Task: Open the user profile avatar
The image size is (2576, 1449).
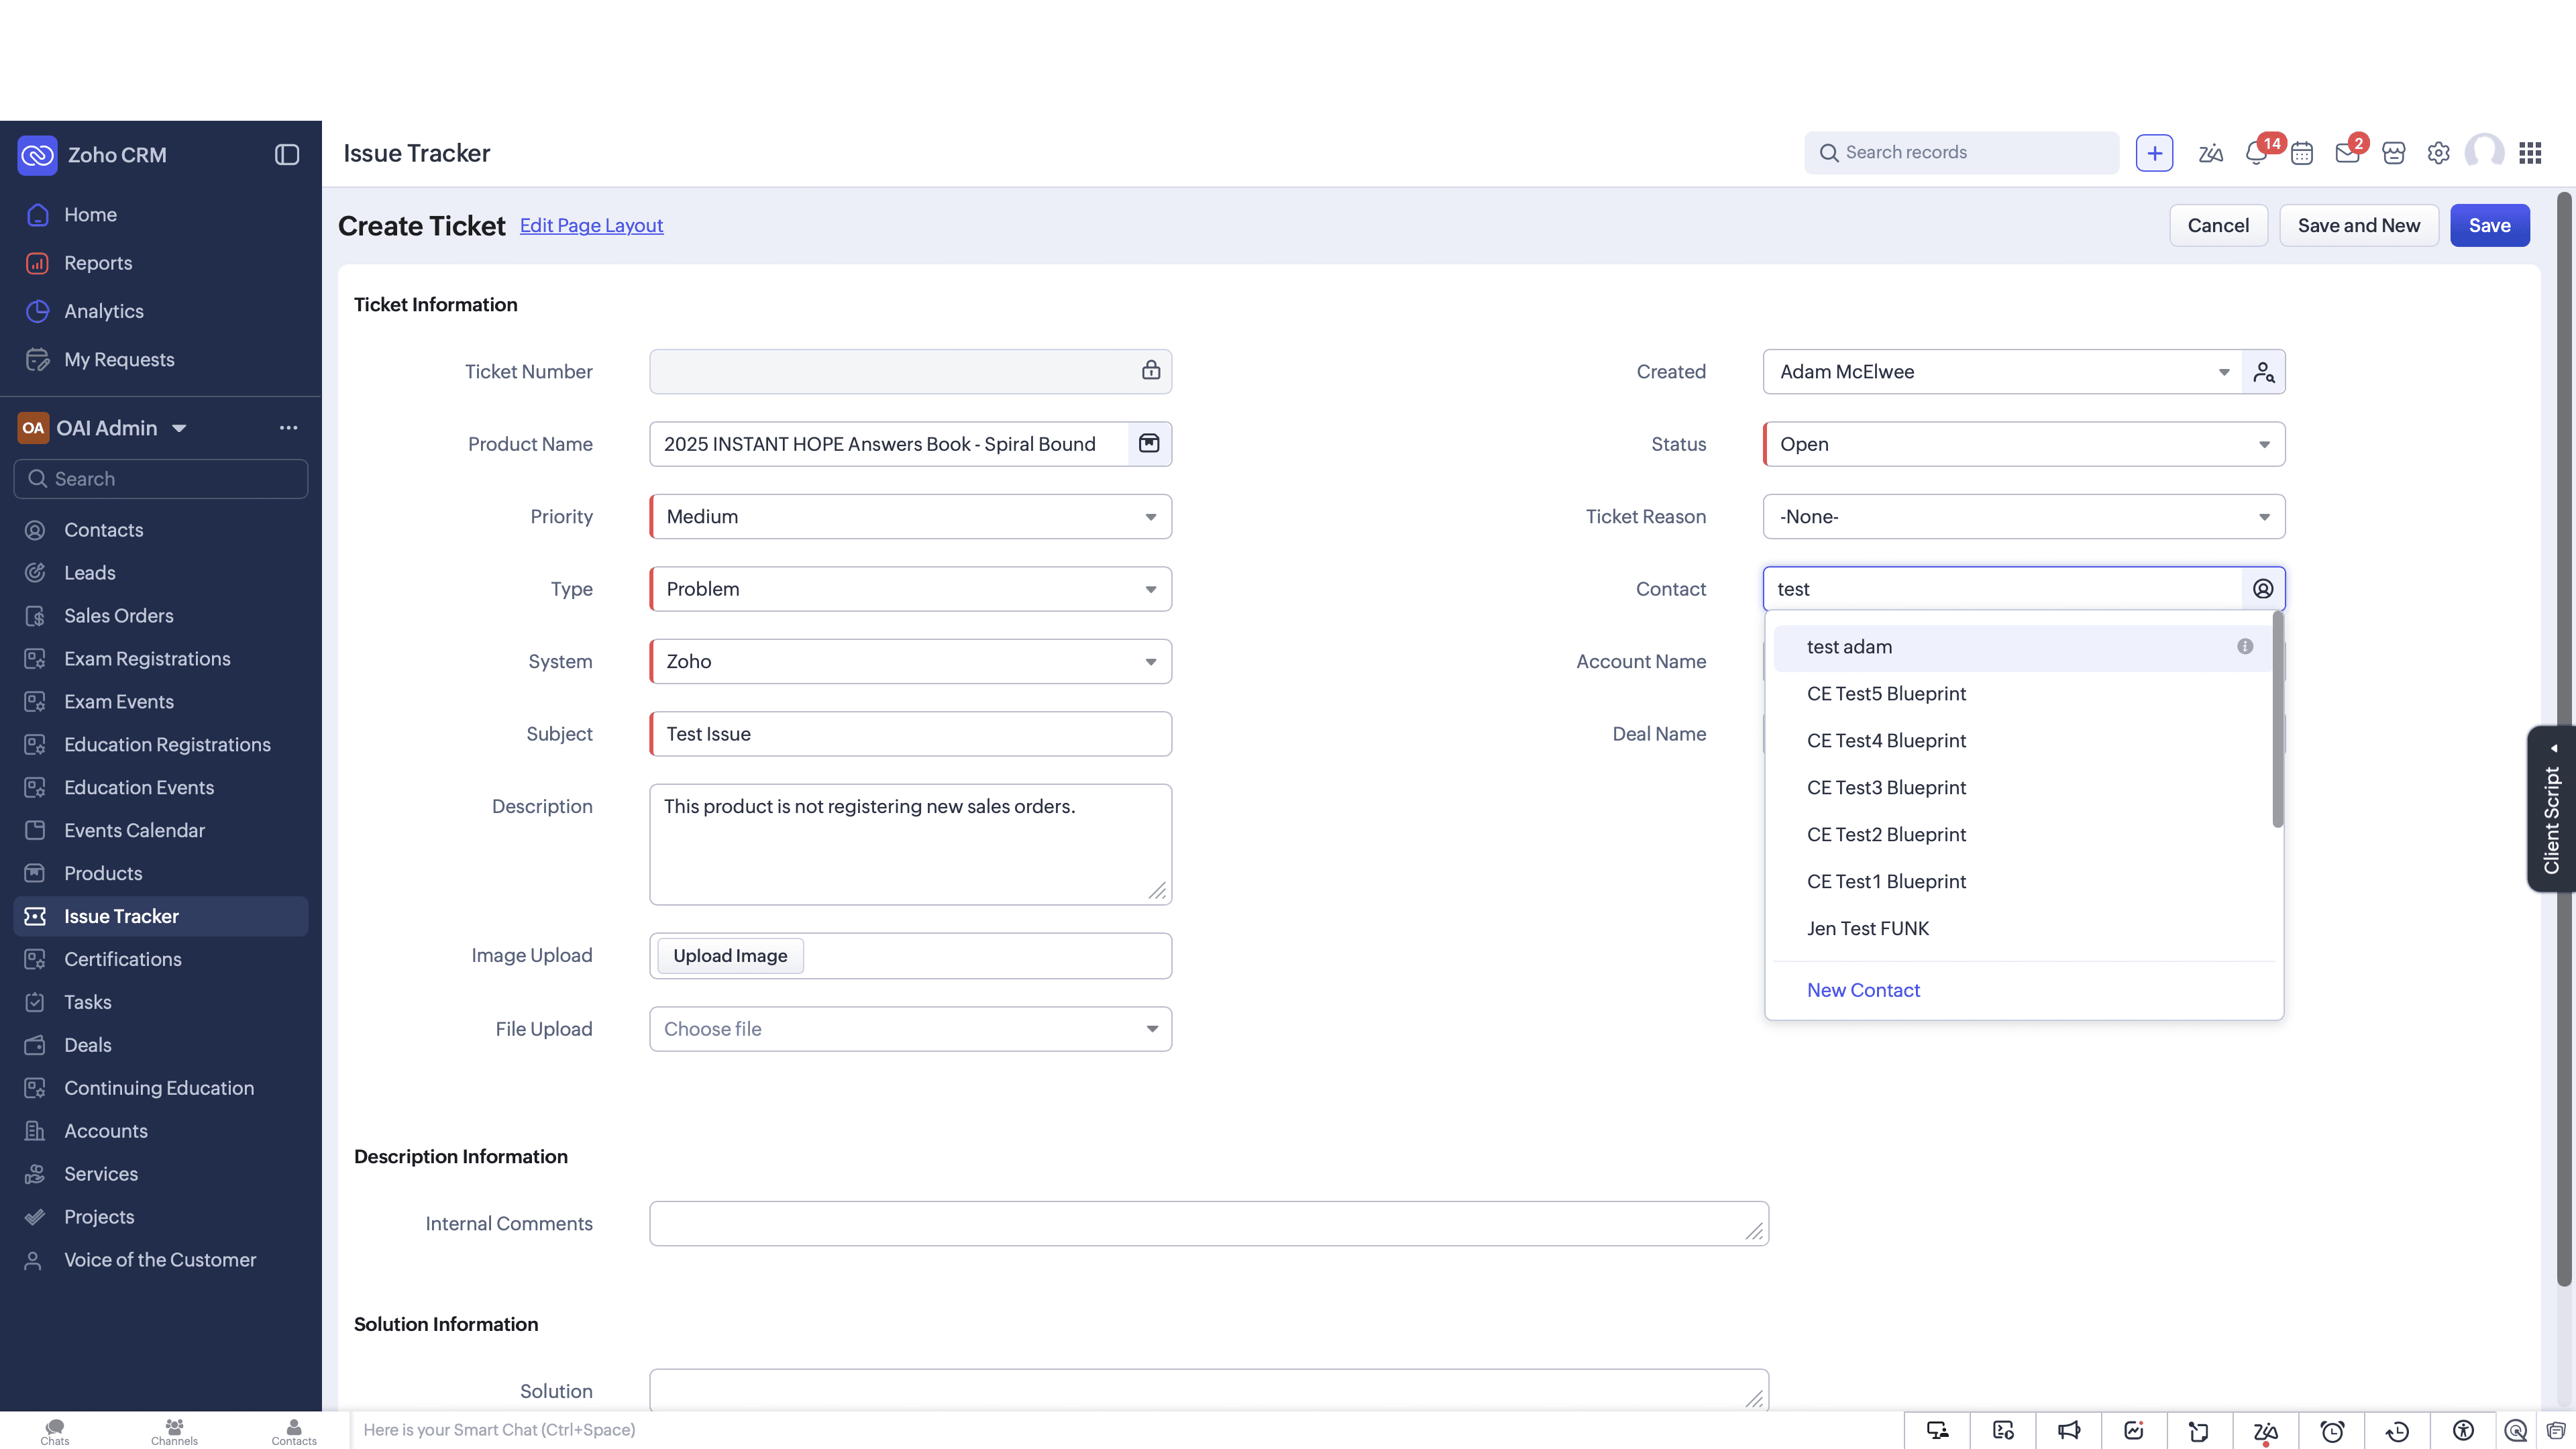Action: (2484, 153)
